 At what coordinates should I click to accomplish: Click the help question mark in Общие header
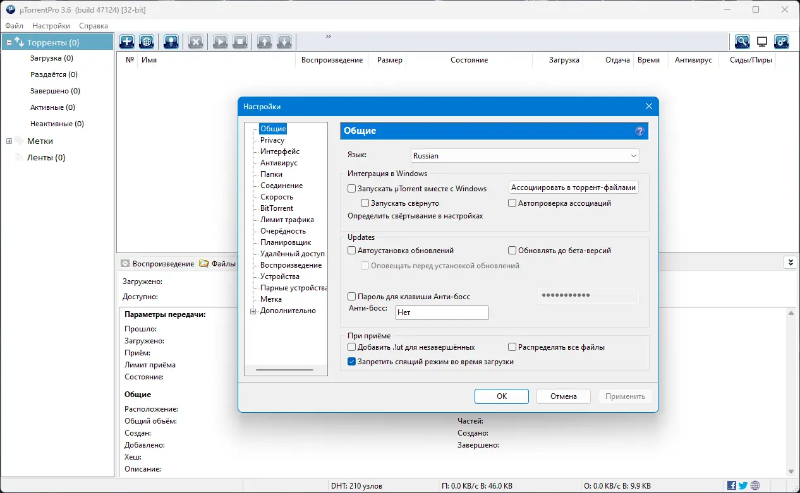click(x=639, y=131)
